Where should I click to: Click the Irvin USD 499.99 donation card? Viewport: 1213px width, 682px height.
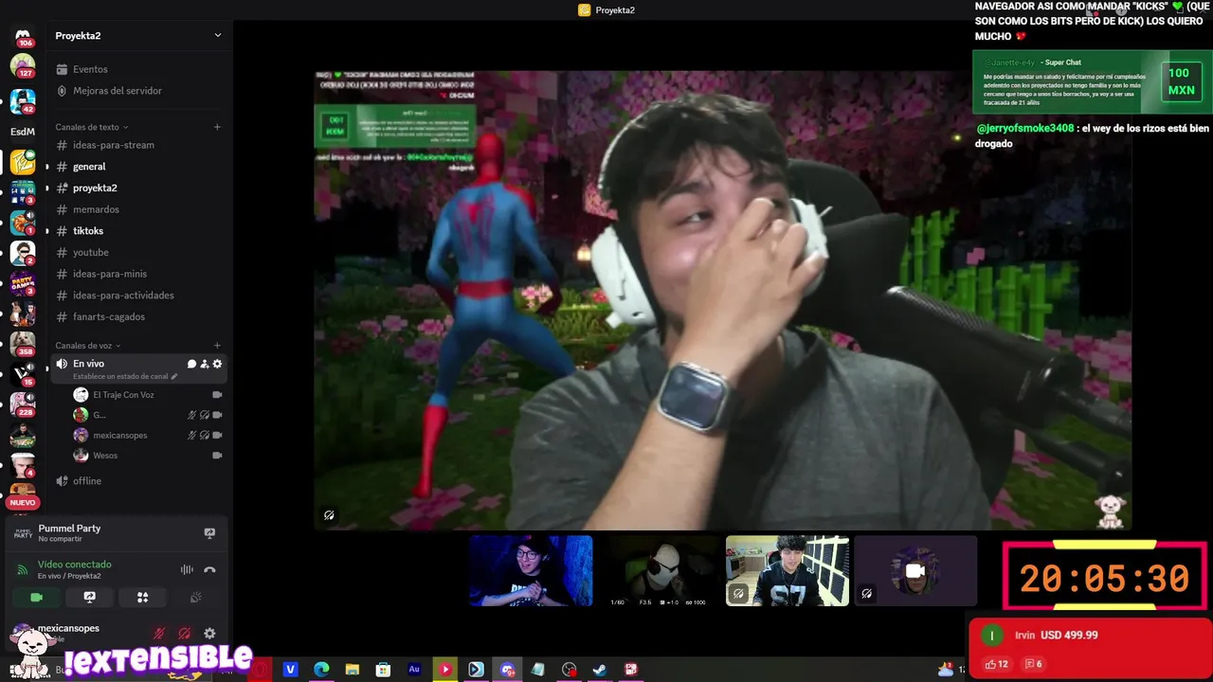(1090, 648)
